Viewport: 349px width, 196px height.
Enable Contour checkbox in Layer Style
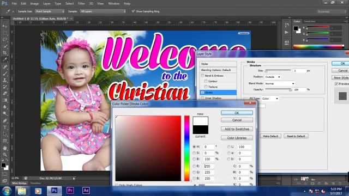[206, 81]
